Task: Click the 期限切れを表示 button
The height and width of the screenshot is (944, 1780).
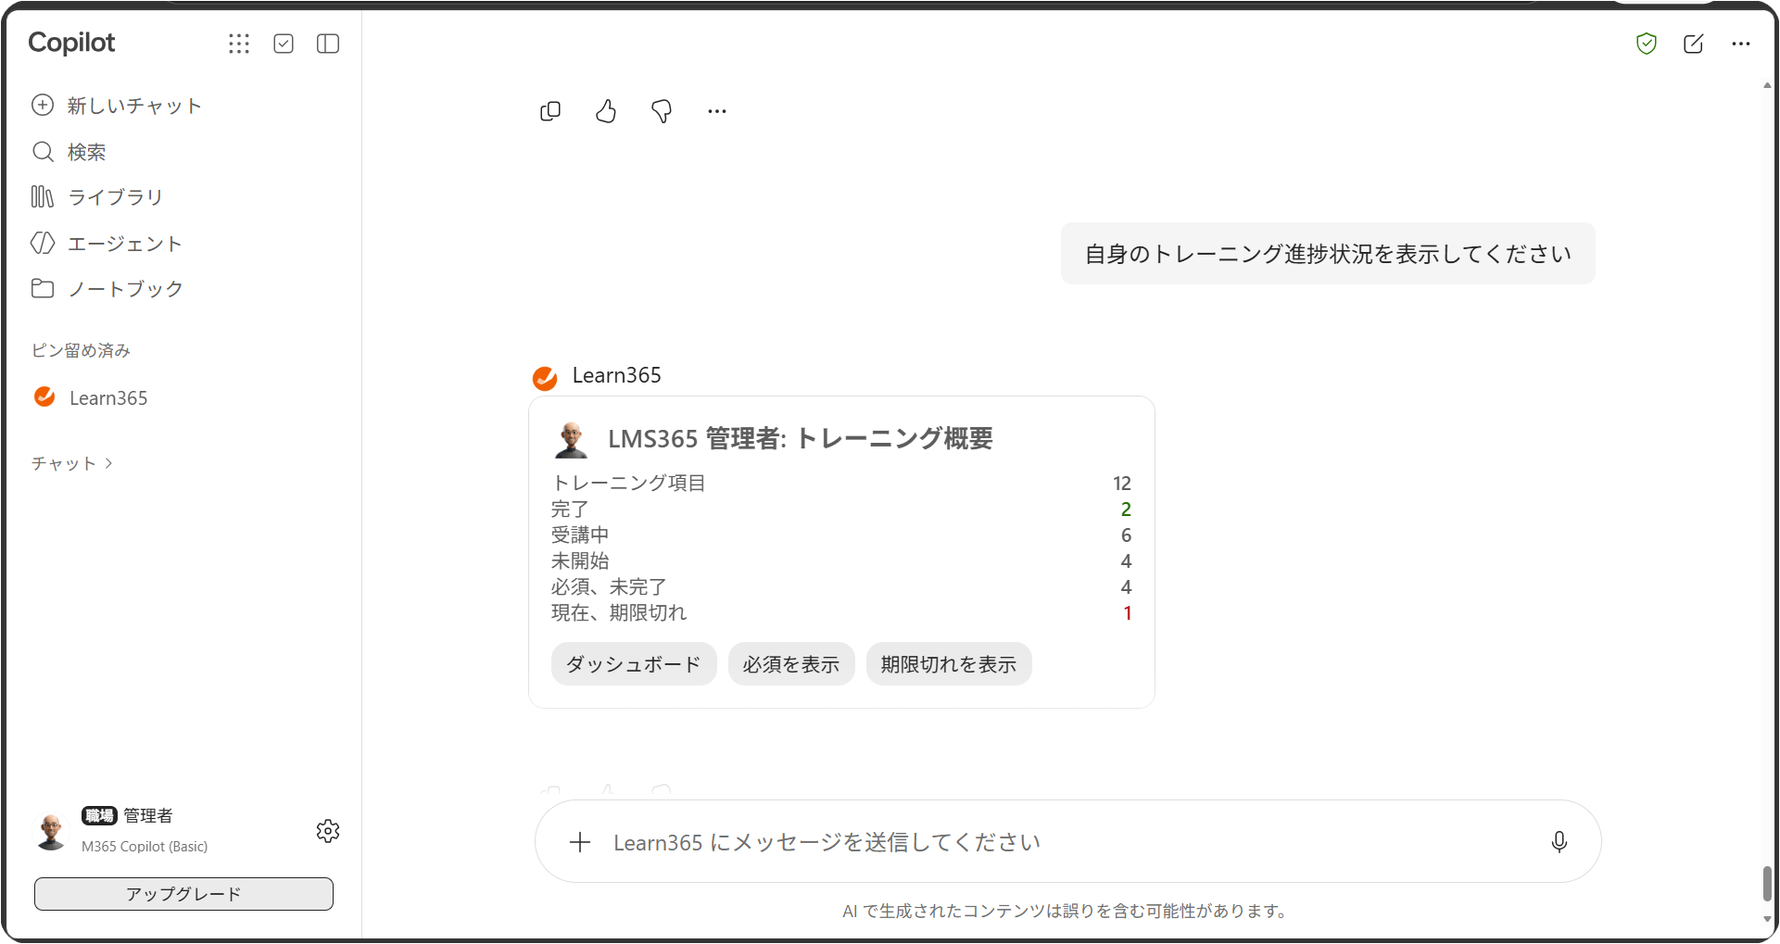Action: point(949,664)
